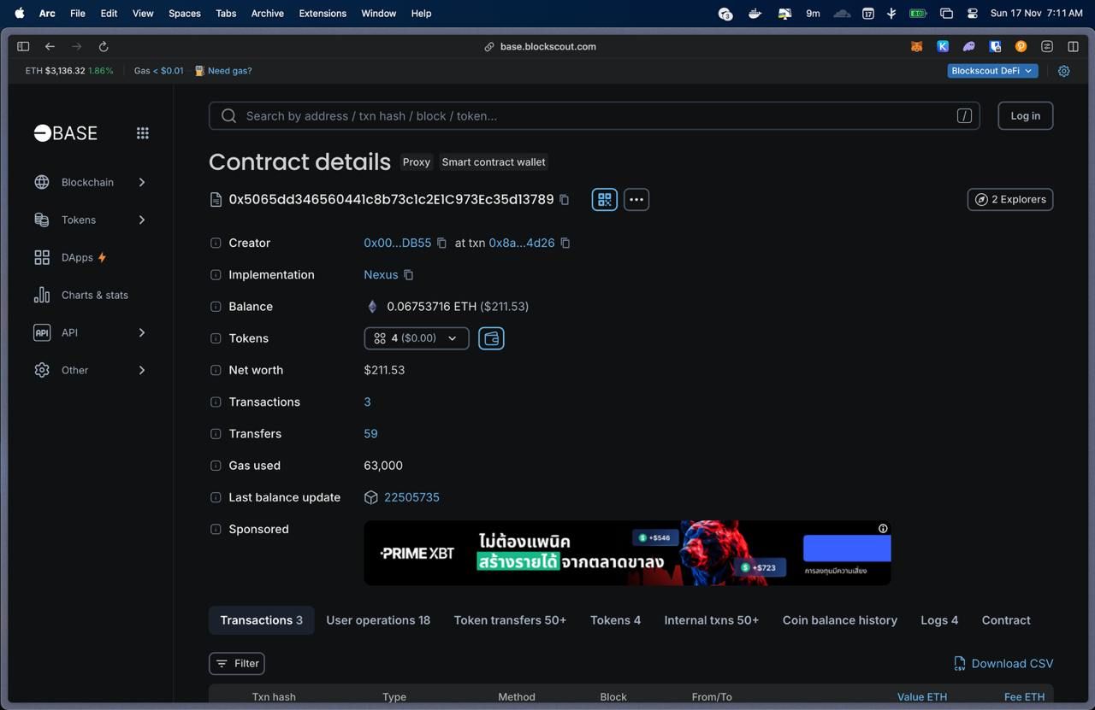
Task: Click the QR code icon button
Action: point(605,200)
